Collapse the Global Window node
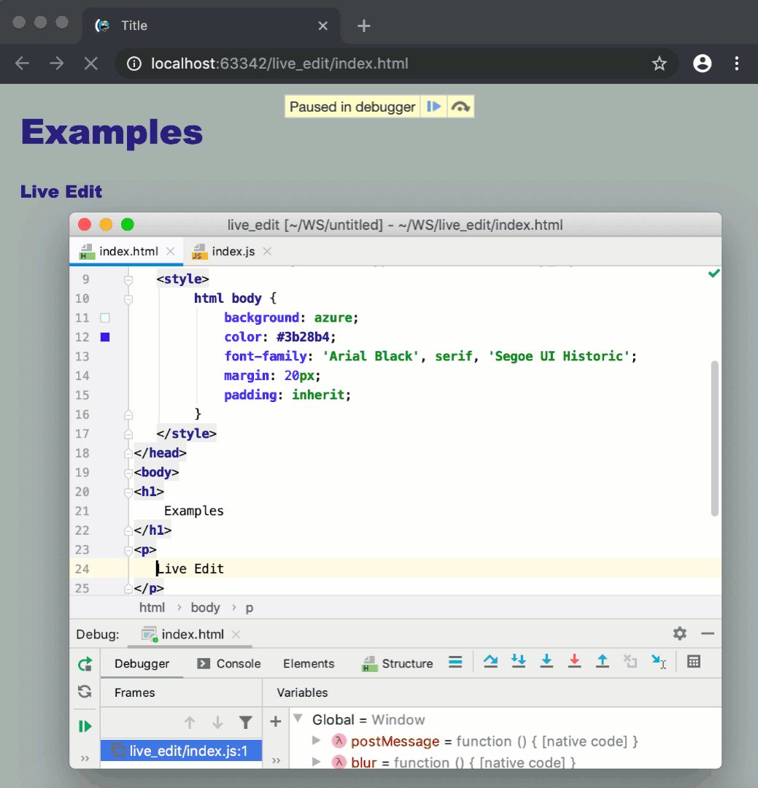 pos(298,719)
